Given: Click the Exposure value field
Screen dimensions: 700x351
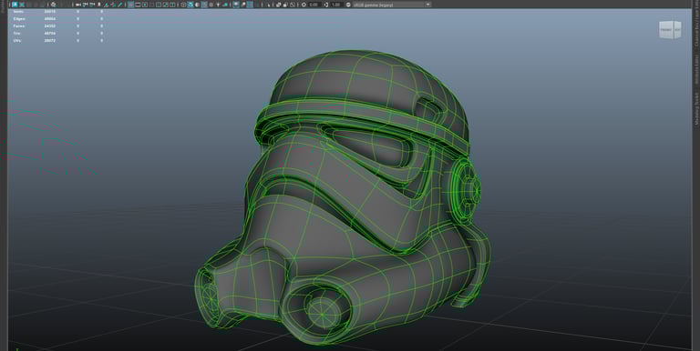Looking at the screenshot, I should pos(314,5).
